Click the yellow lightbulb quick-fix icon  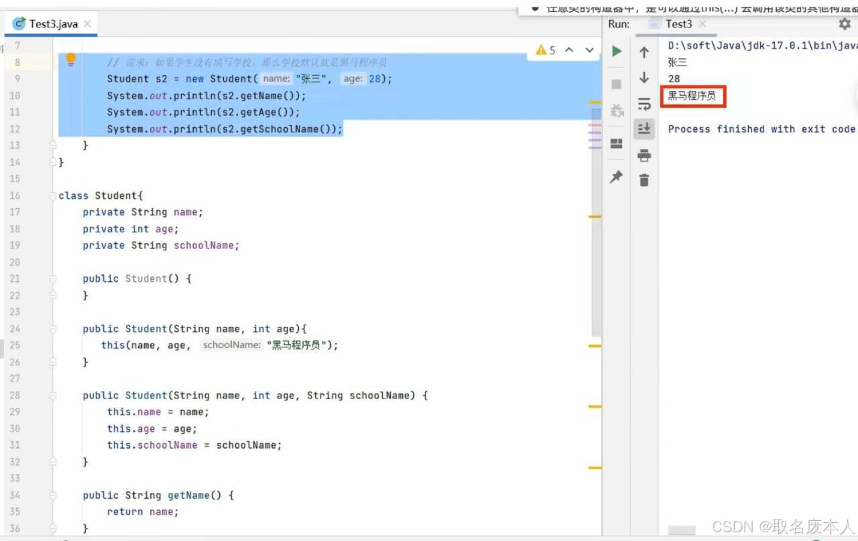[x=70, y=60]
